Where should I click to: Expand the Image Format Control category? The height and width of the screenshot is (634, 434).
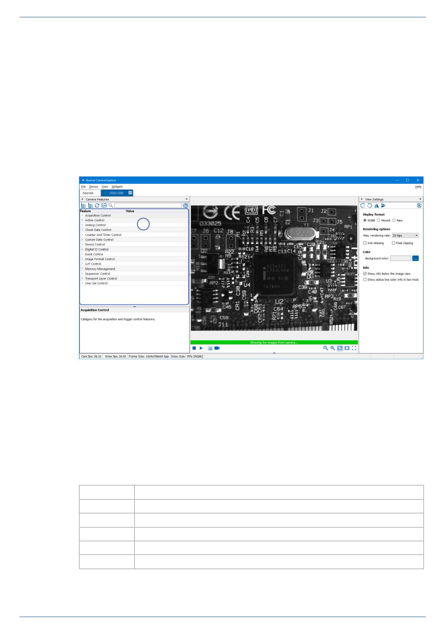coord(82,259)
